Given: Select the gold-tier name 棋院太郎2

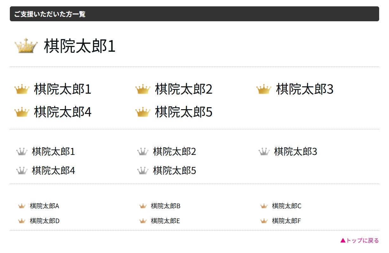Looking at the screenshot, I should point(184,90).
